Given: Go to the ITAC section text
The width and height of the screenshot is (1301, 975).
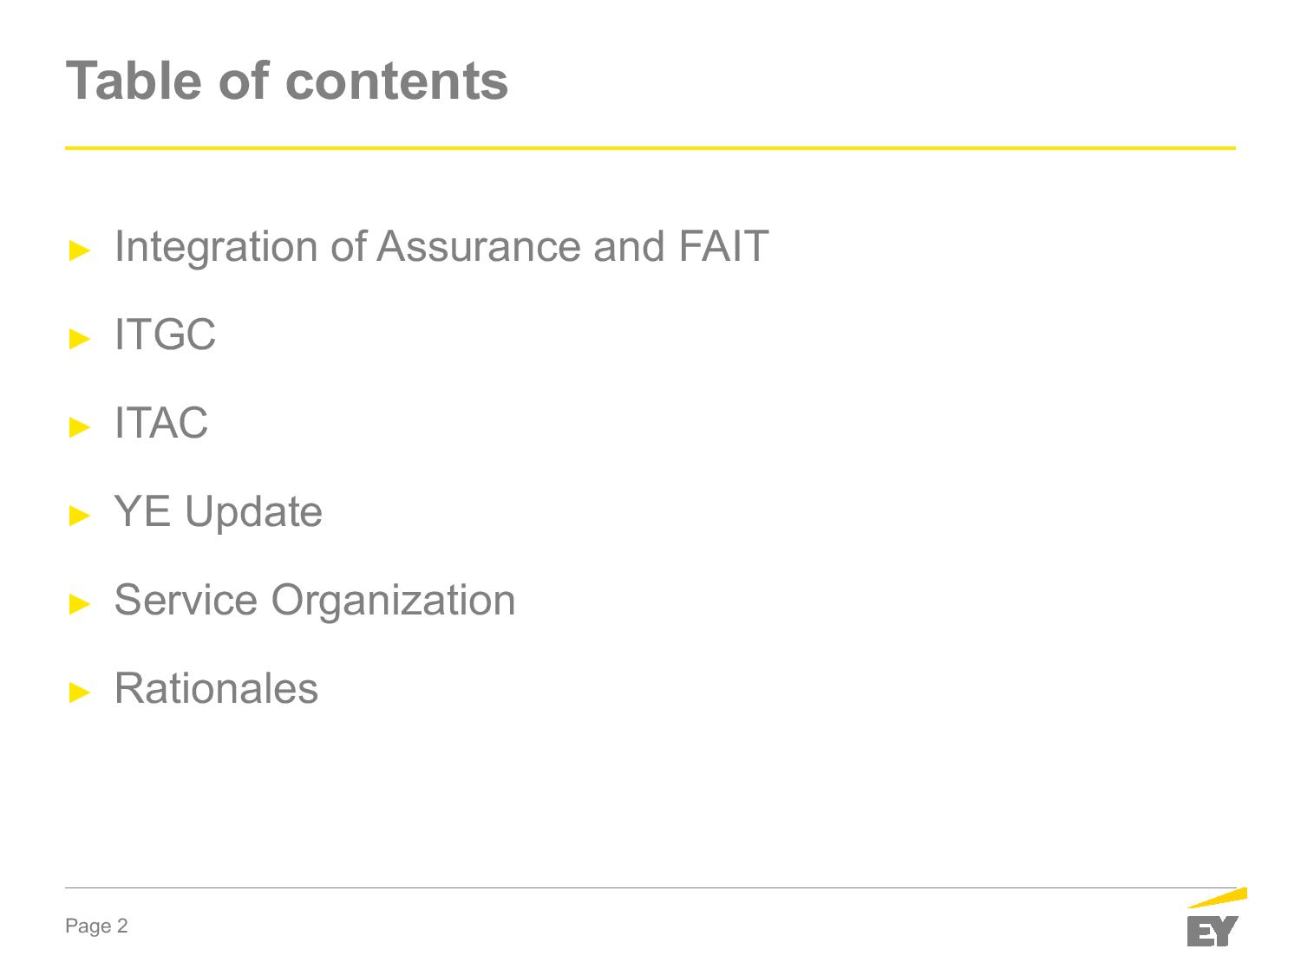Looking at the screenshot, I should (x=161, y=423).
